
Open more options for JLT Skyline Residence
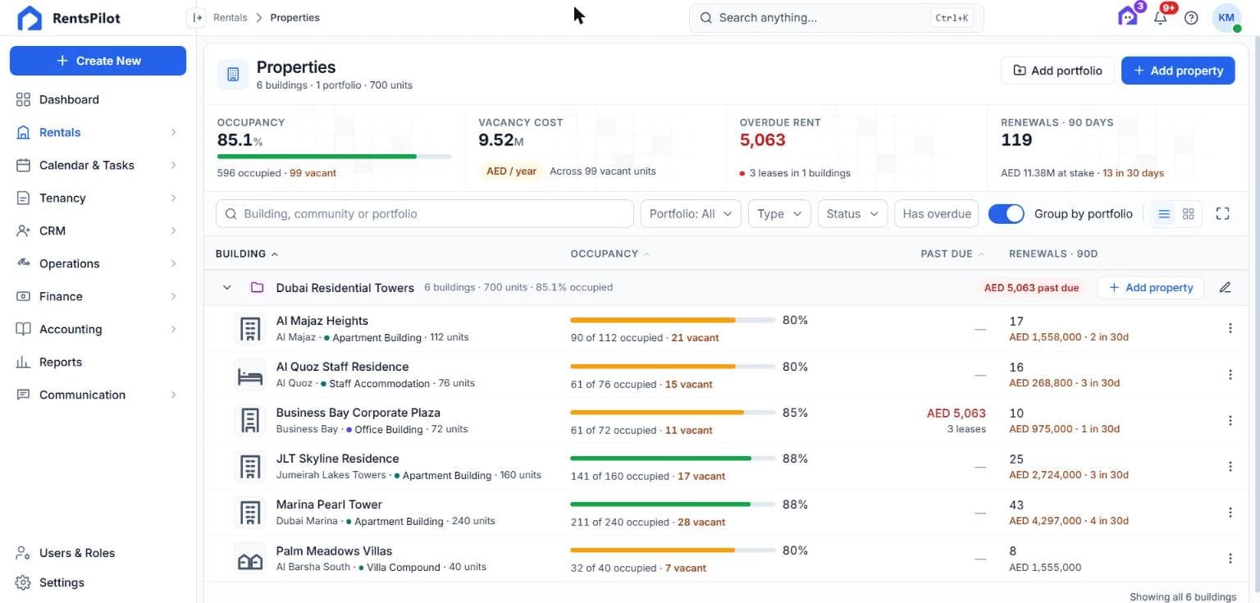[x=1230, y=466]
